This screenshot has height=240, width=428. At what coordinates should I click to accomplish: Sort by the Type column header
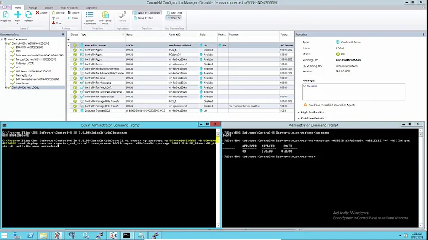[x=102, y=34]
